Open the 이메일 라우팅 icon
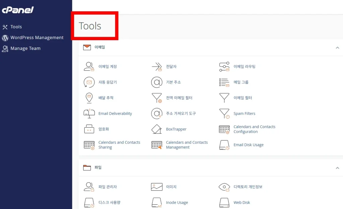The image size is (343, 209). tap(224, 67)
